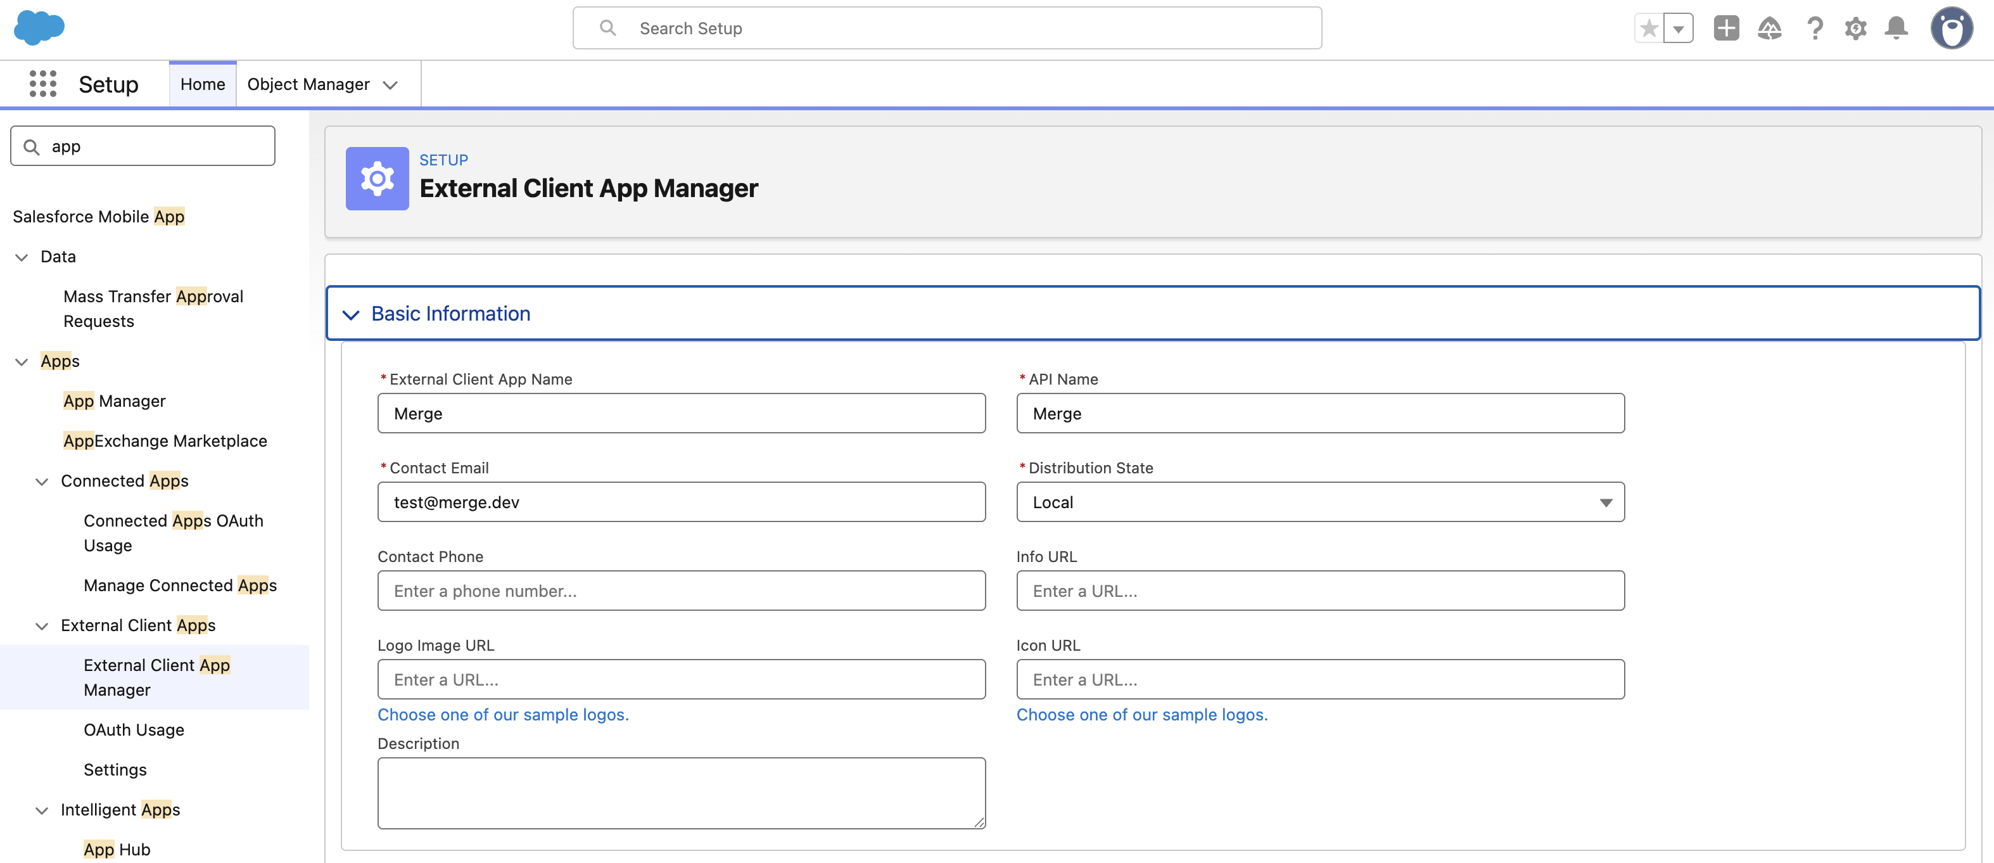Open AppExchange Marketplace
The image size is (1994, 863).
pos(165,440)
